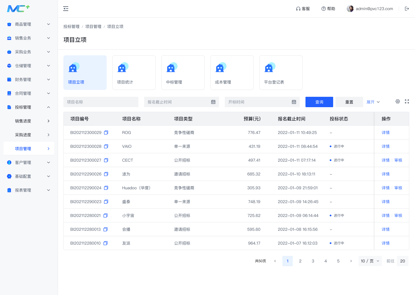The image size is (415, 295).
Task: Click the 仓储管理 cube icon
Action: click(x=9, y=66)
